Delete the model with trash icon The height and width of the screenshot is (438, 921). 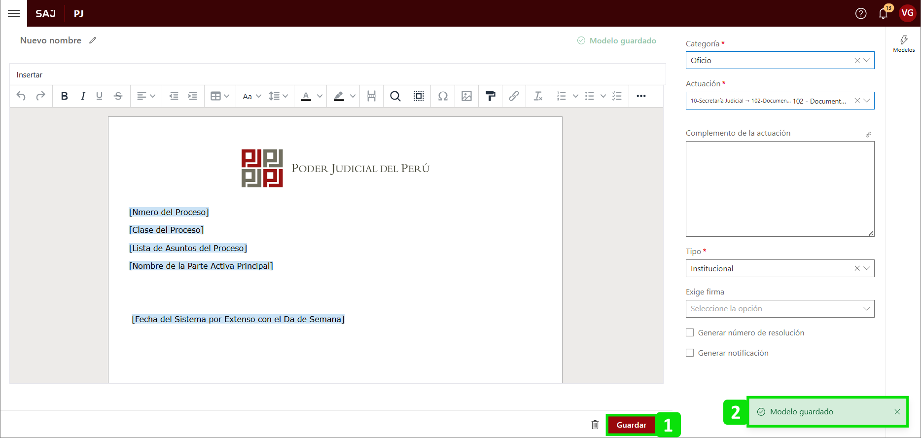coord(595,425)
